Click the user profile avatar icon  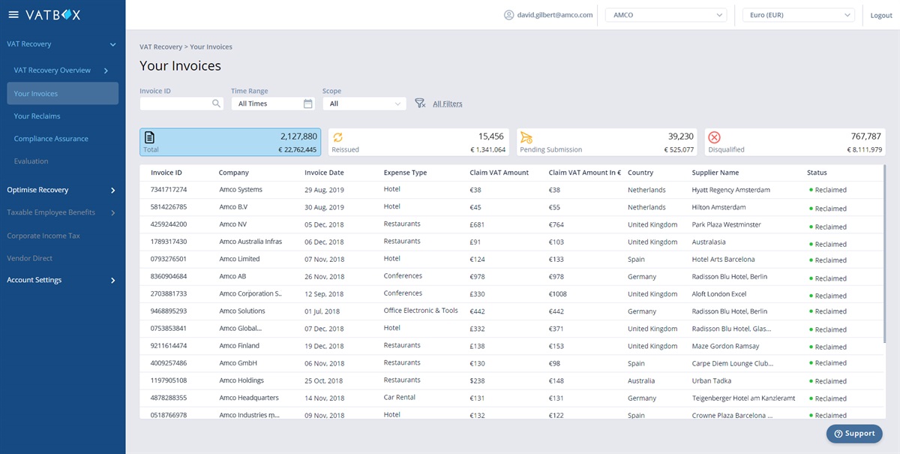coord(509,15)
